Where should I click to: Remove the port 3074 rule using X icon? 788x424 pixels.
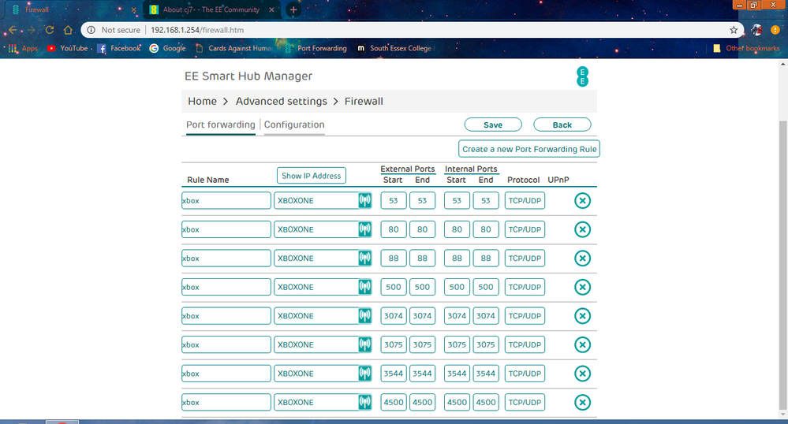tap(582, 316)
